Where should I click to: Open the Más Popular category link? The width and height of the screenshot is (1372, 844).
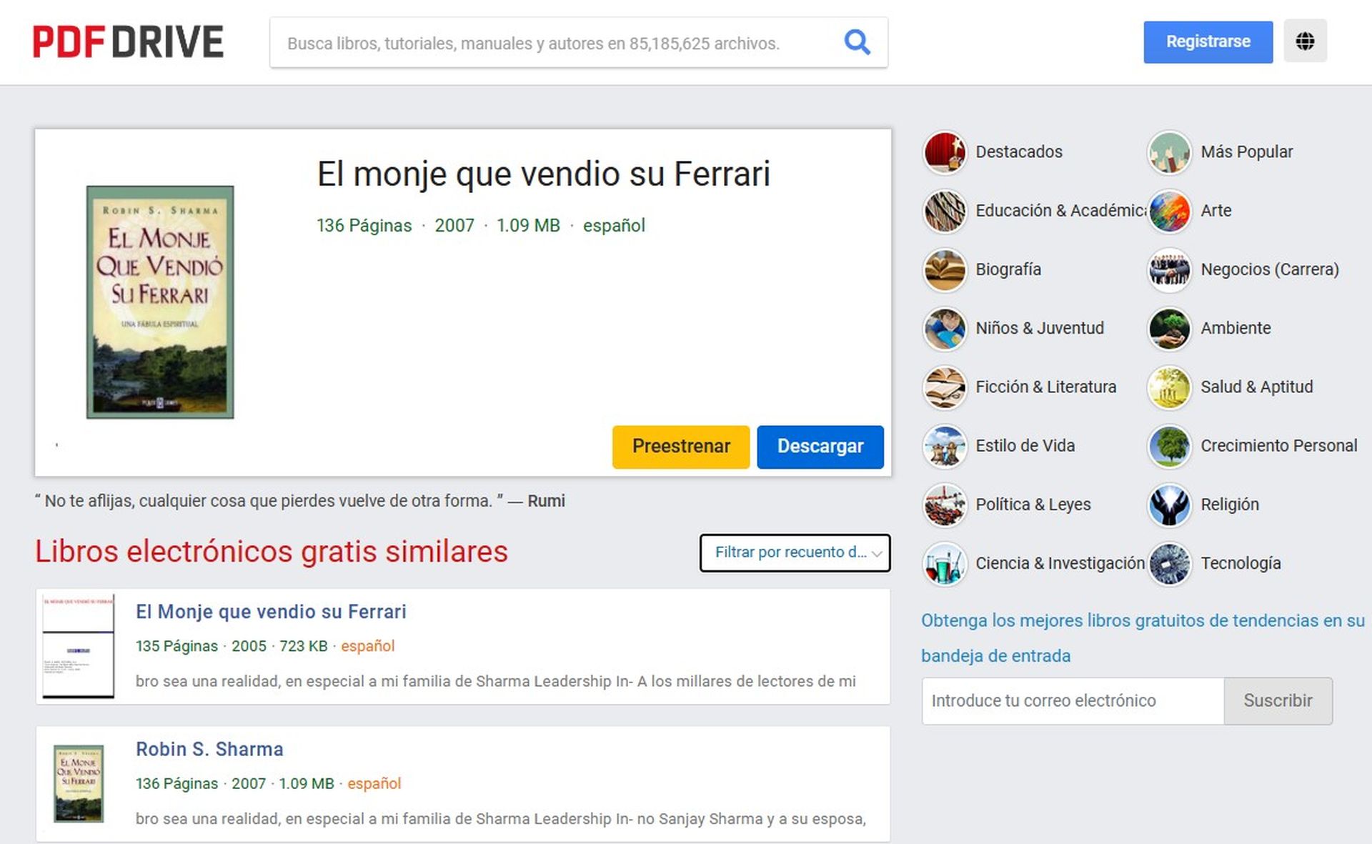pos(1246,152)
